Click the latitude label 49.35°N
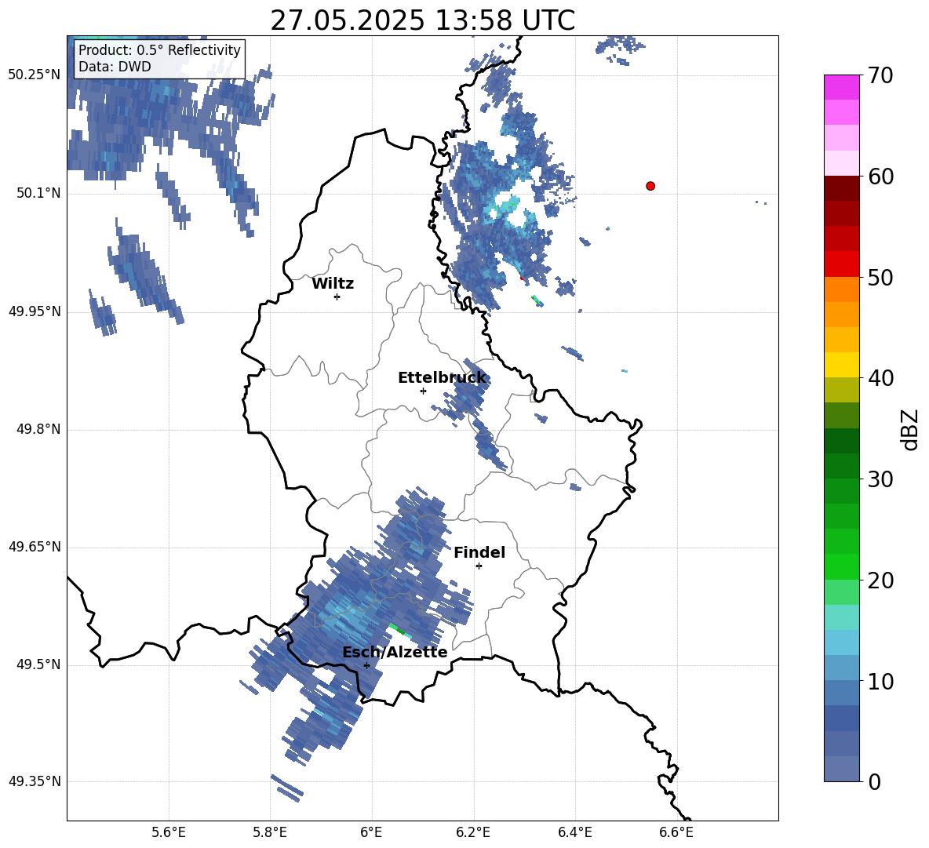This screenshot has height=848, width=929. pos(35,781)
